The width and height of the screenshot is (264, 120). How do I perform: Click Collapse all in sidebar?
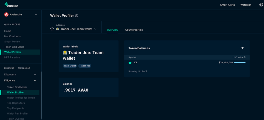pyautogui.click(x=24, y=68)
